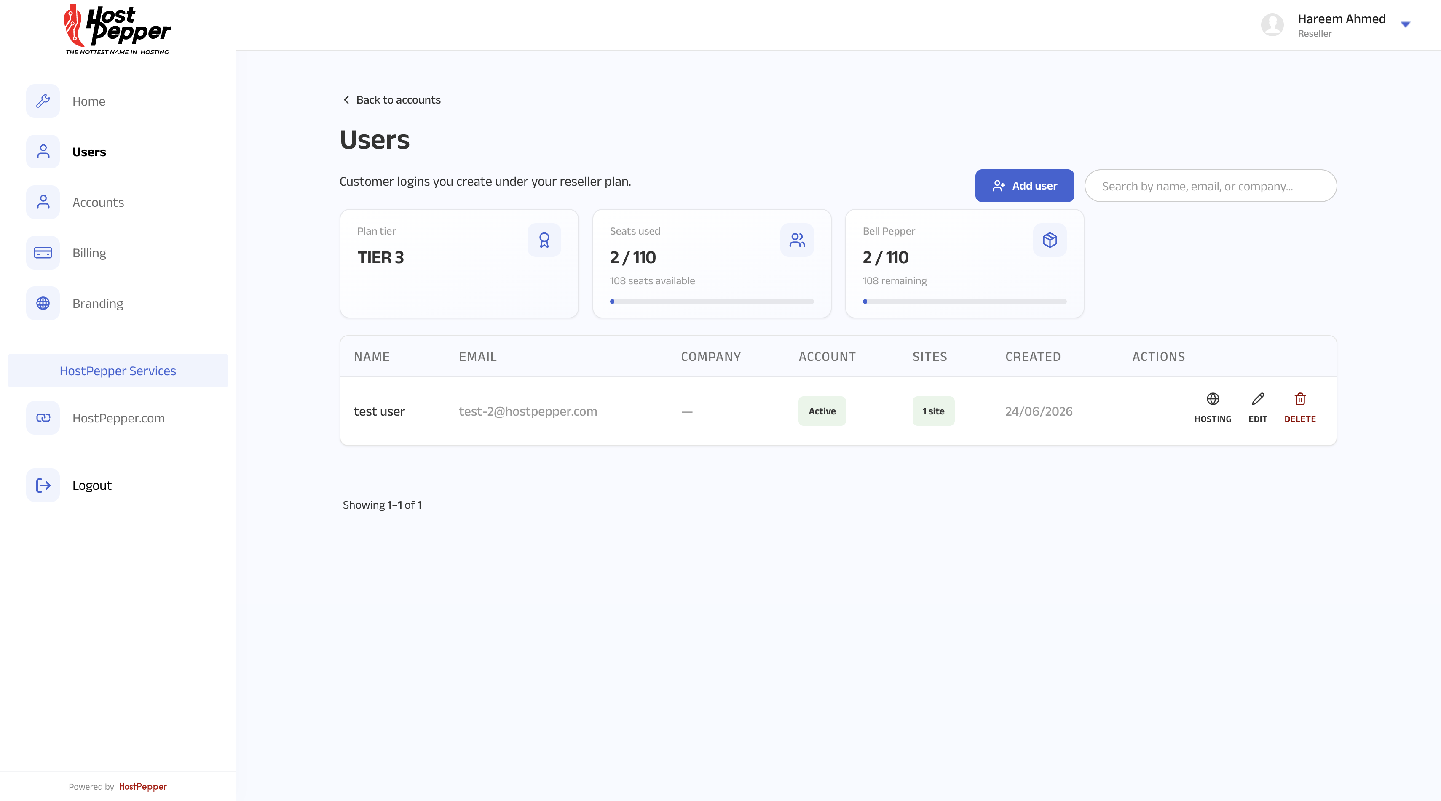Delete the test user
Viewport: 1441px width, 801px height.
1300,408
